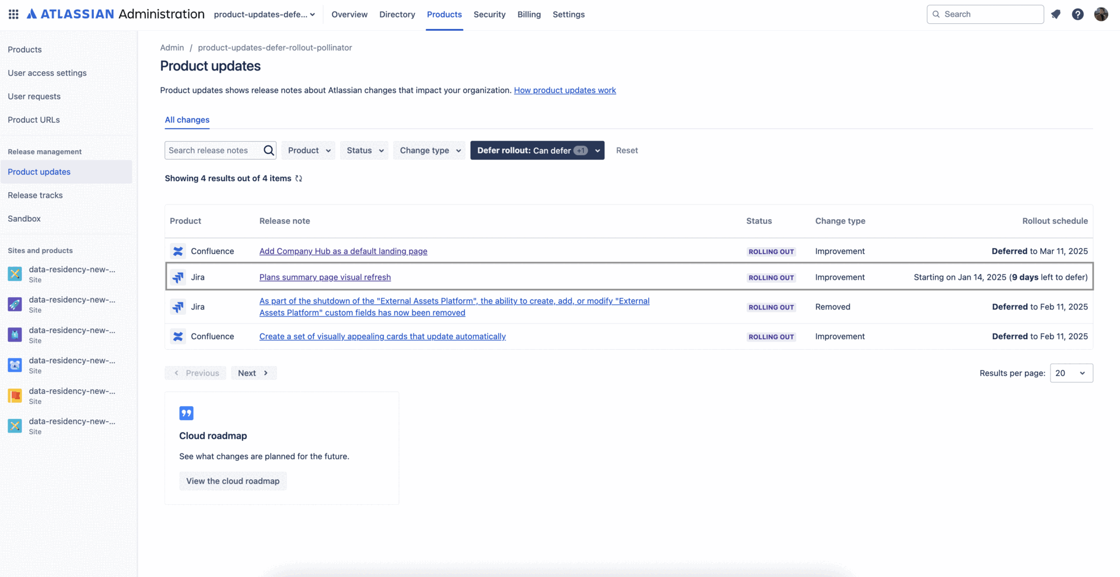Image resolution: width=1120 pixels, height=577 pixels.
Task: Click the magnifier icon in release notes search
Action: tap(268, 150)
